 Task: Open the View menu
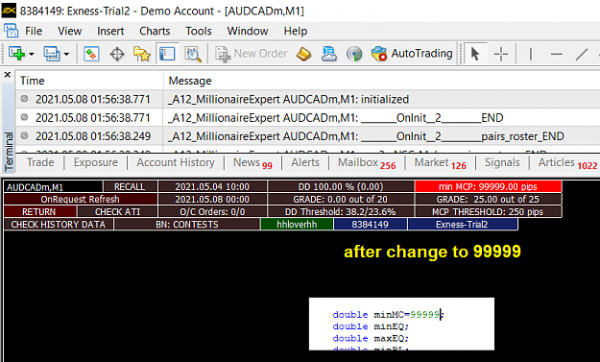(70, 31)
